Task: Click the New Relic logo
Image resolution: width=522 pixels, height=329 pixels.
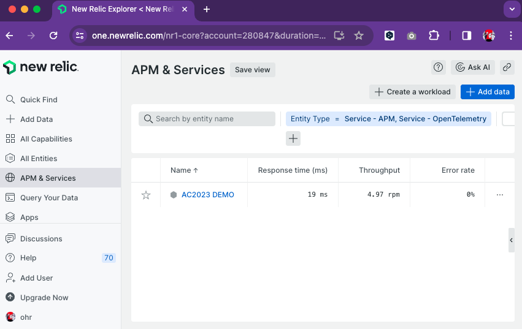Action: click(40, 67)
